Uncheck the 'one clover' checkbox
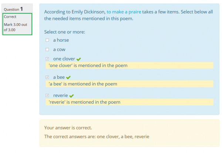The width and height of the screenshot is (222, 153). 47,59
